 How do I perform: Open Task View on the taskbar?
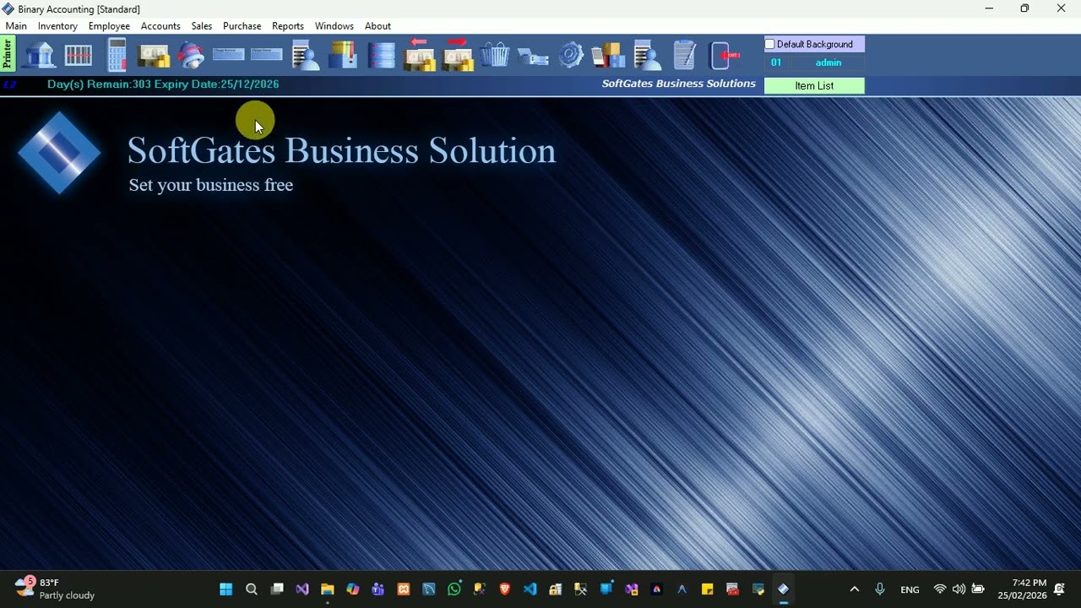point(277,589)
